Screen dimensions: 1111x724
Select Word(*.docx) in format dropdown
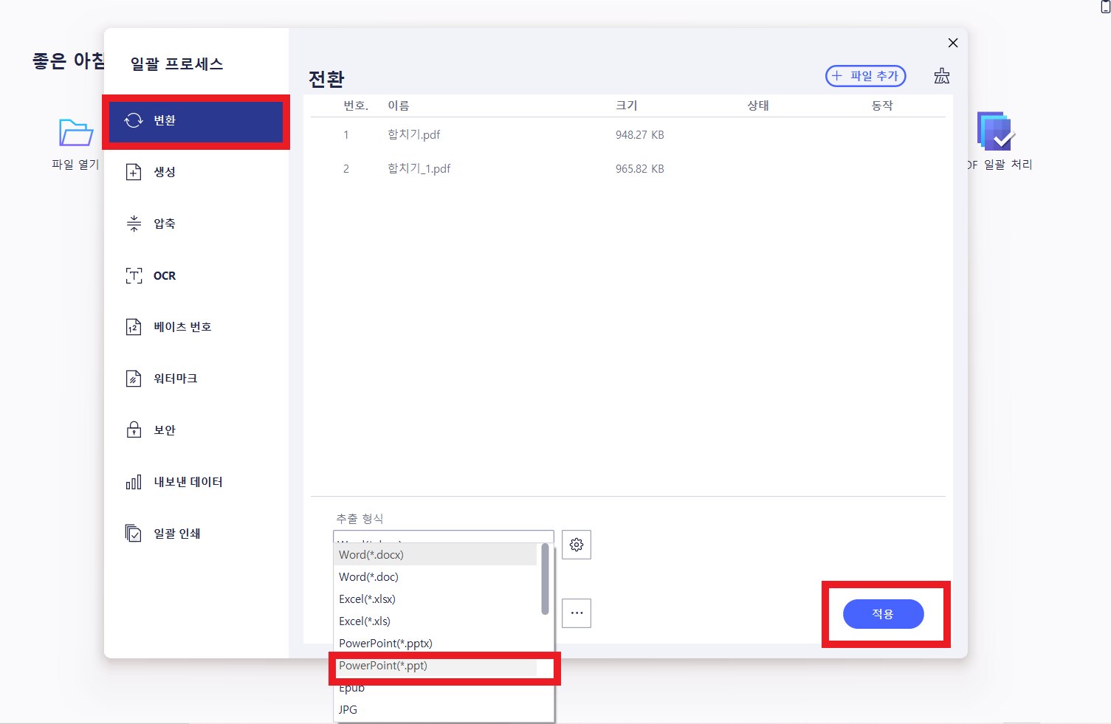tap(371, 555)
